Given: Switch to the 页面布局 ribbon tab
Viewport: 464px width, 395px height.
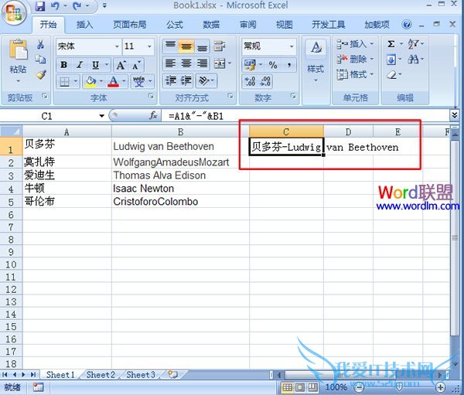Looking at the screenshot, I should pos(130,25).
